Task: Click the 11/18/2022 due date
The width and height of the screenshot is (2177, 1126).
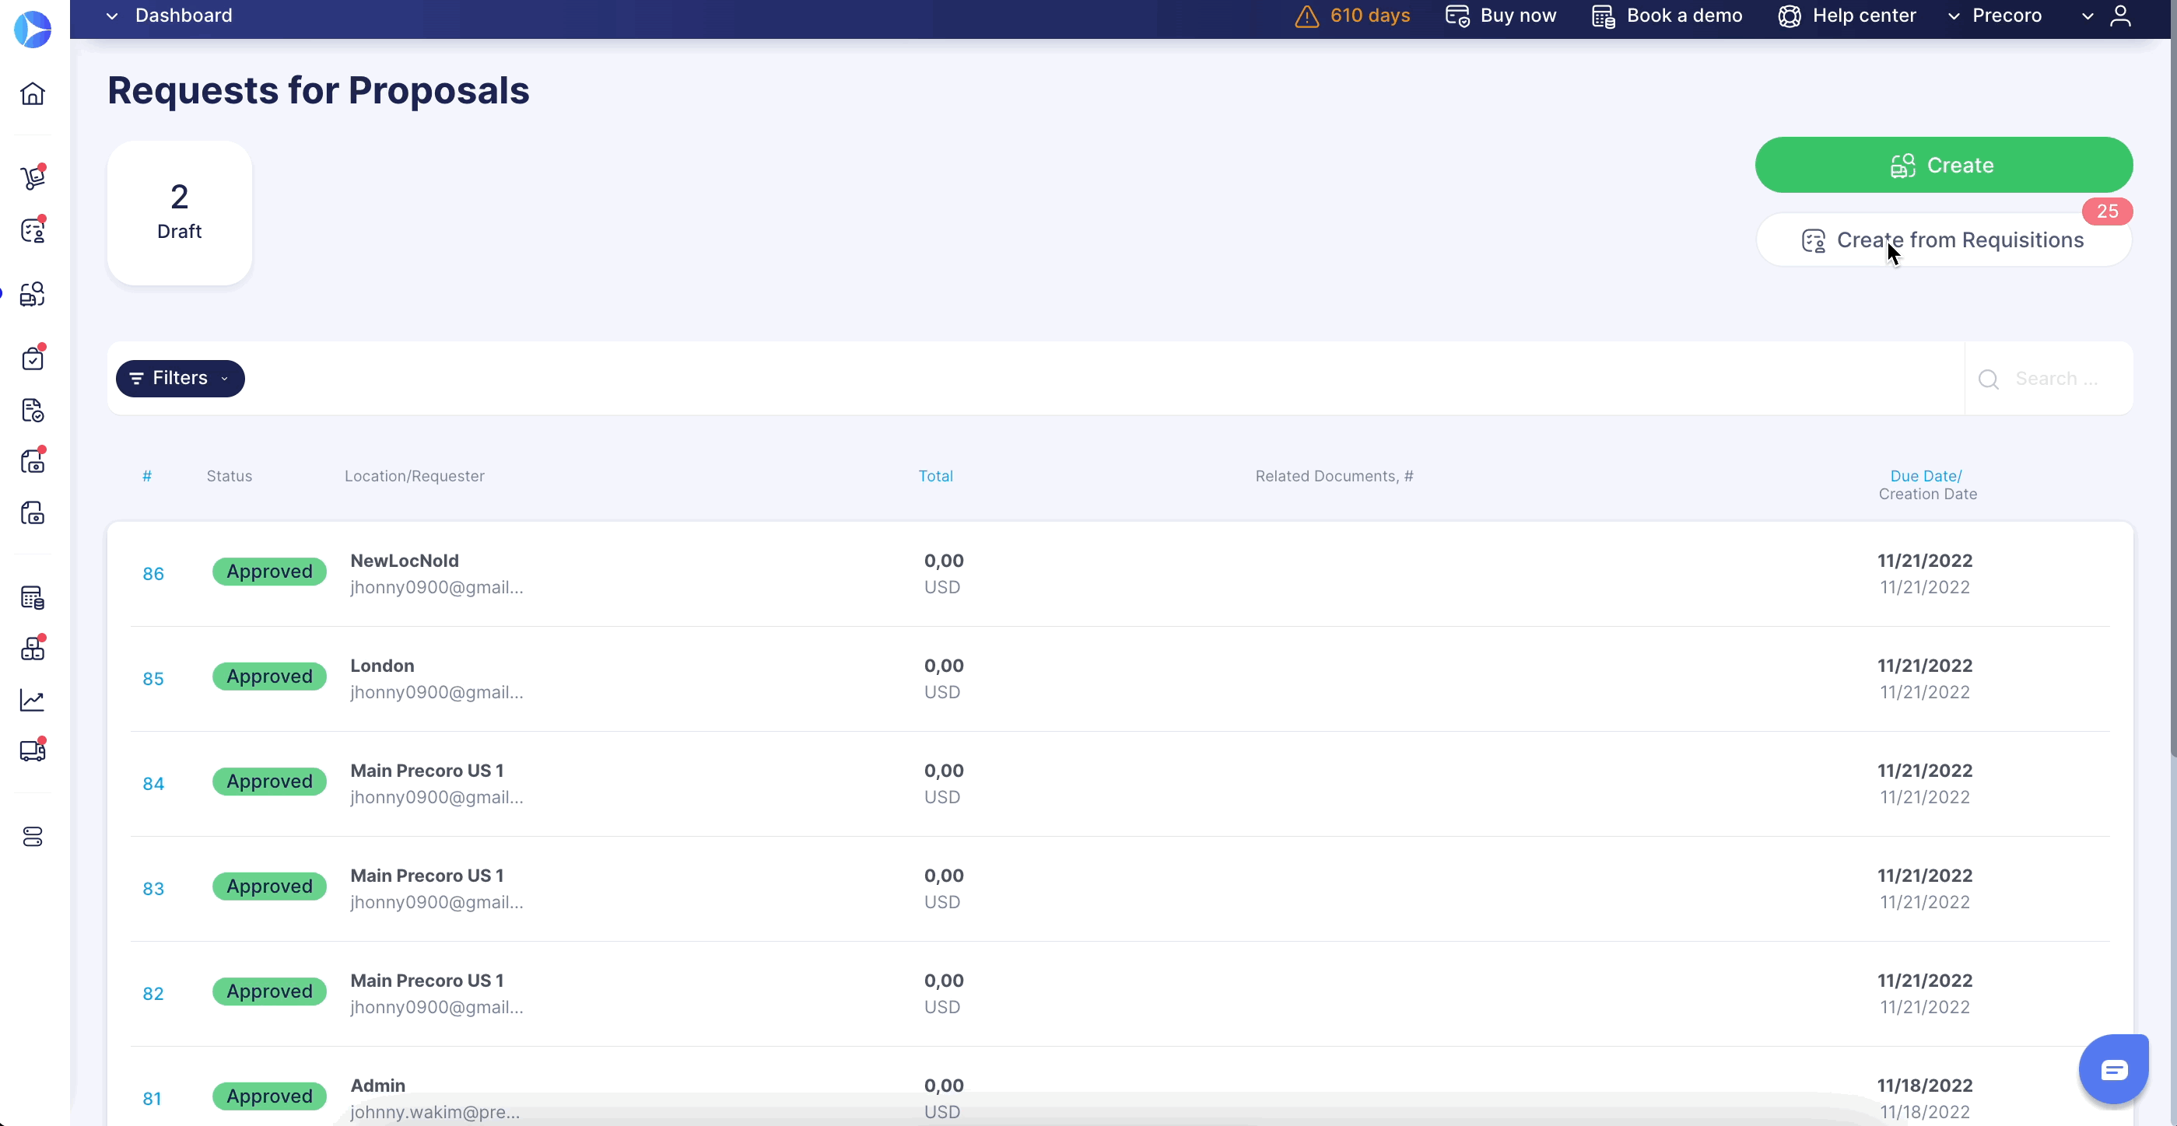Action: pos(1924,1086)
